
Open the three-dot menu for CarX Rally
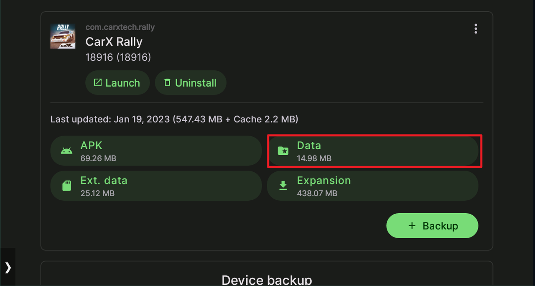(x=476, y=29)
